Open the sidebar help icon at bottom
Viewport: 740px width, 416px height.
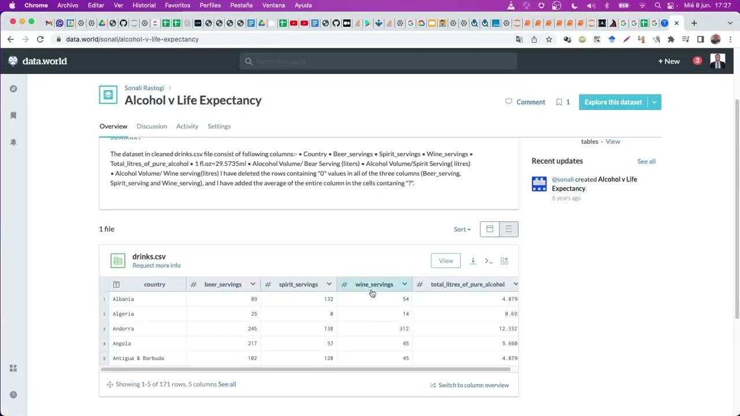pos(13,395)
